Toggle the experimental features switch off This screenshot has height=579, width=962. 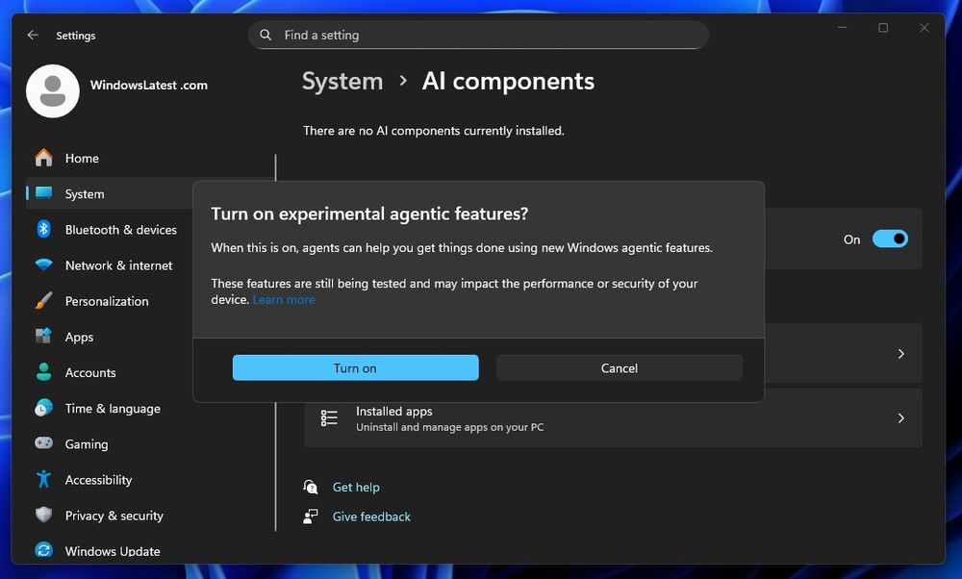890,239
